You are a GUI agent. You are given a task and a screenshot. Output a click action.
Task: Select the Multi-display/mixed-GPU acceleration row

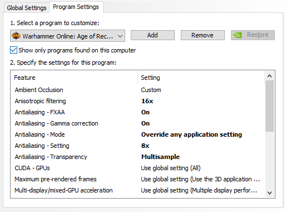pos(137,190)
